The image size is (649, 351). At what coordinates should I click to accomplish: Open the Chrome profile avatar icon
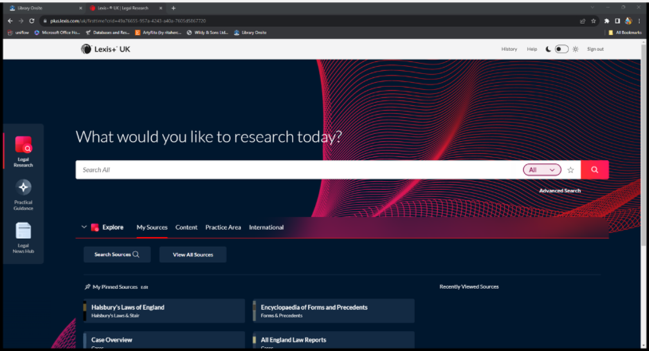pyautogui.click(x=628, y=21)
